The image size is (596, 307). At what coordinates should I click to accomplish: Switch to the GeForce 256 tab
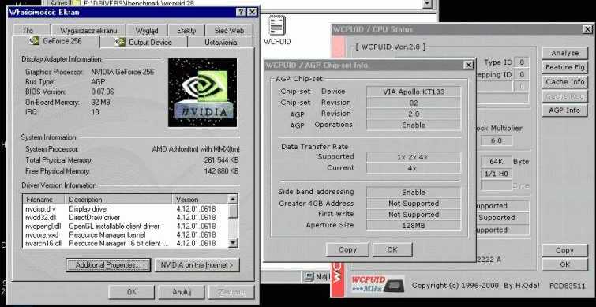click(56, 41)
